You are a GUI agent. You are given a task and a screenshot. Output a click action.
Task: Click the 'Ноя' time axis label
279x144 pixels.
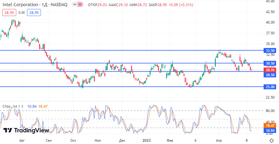(x=98, y=141)
